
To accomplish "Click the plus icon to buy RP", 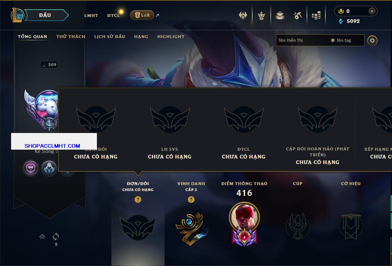I will [372, 11].
